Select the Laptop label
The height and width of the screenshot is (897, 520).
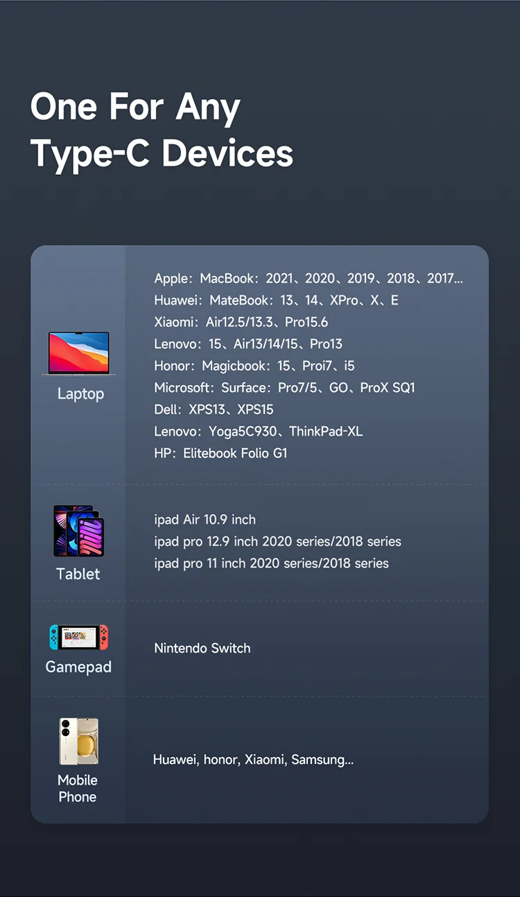click(80, 394)
